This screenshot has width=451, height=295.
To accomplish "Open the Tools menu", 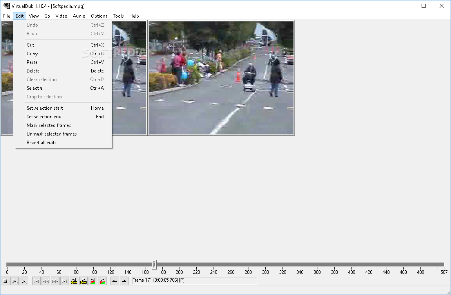I will (118, 16).
